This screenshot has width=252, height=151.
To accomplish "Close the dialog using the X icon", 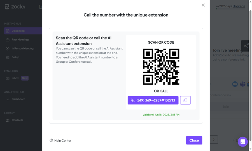I will (x=203, y=5).
